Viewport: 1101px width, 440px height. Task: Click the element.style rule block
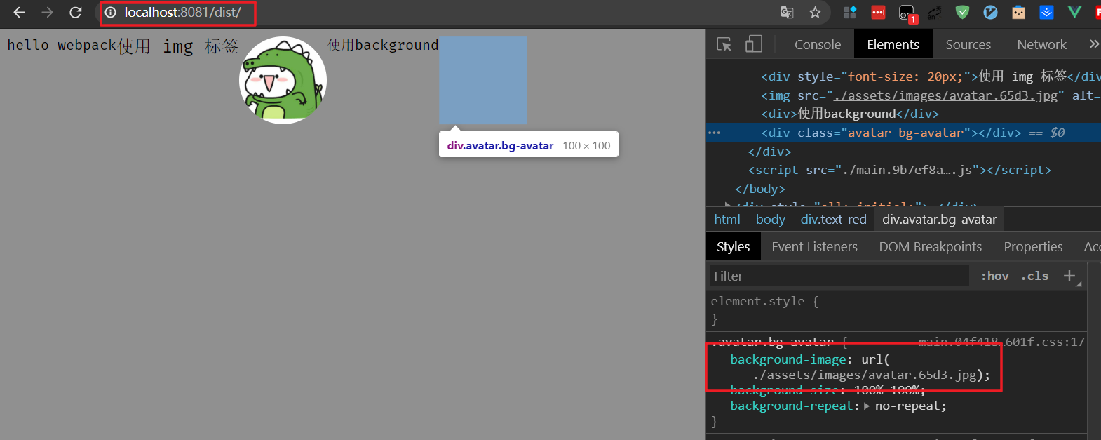click(x=896, y=309)
